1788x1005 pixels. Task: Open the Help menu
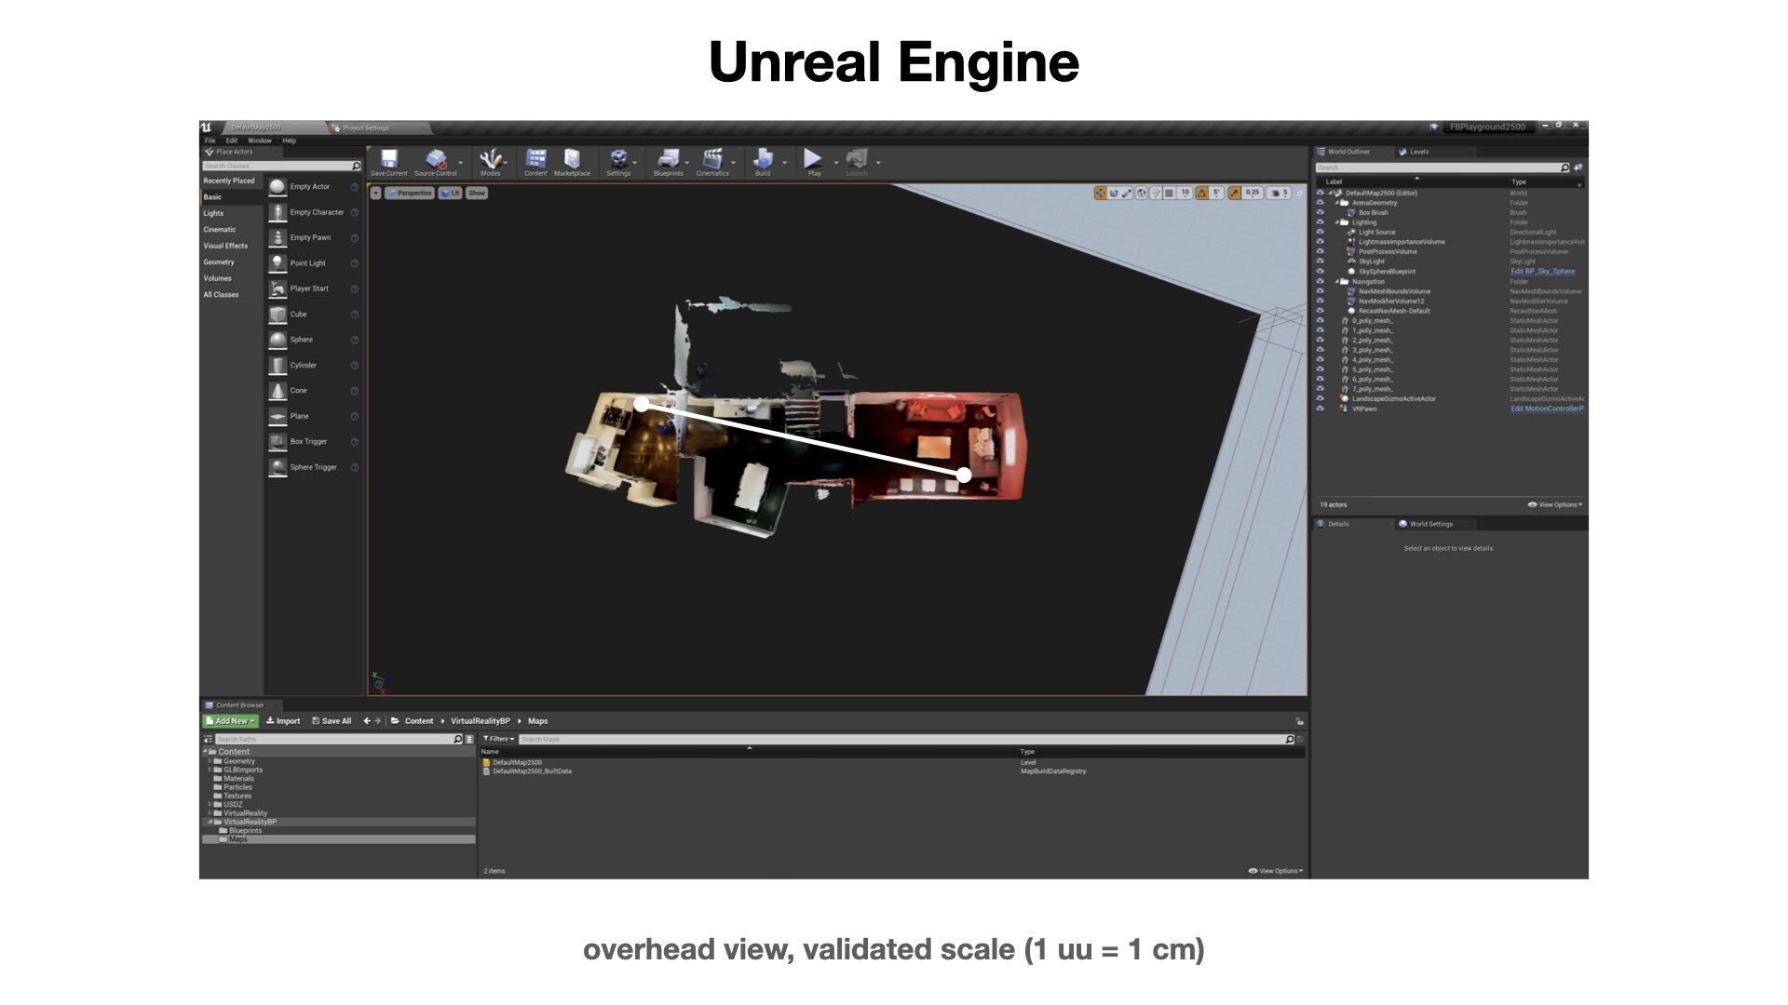290,141
